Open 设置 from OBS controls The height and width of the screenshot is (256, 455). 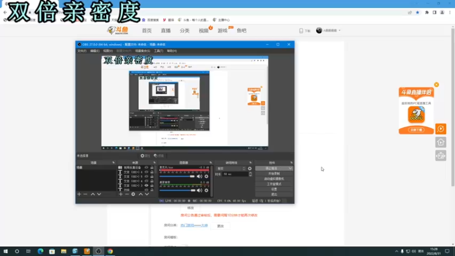274,189
